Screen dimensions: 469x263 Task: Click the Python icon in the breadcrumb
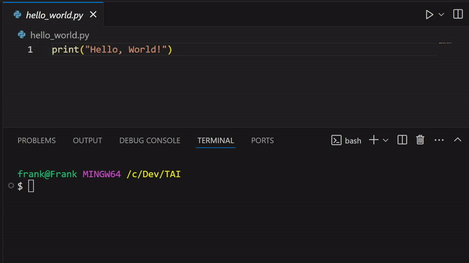[22, 34]
